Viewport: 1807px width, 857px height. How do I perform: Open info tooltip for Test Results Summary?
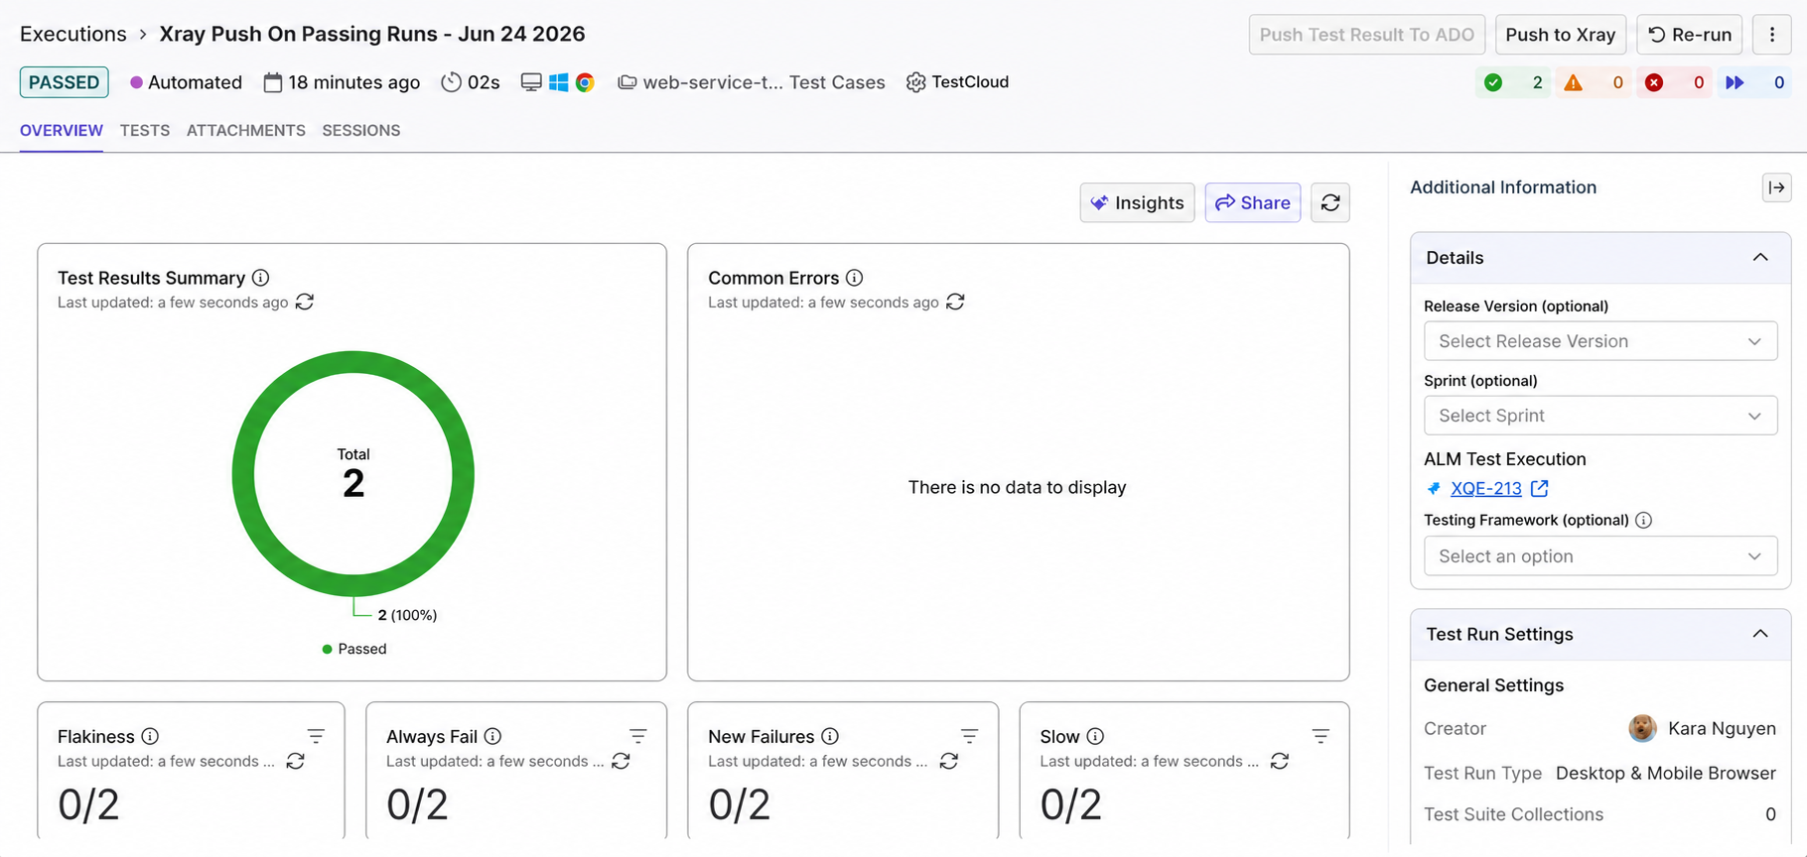[x=260, y=278]
